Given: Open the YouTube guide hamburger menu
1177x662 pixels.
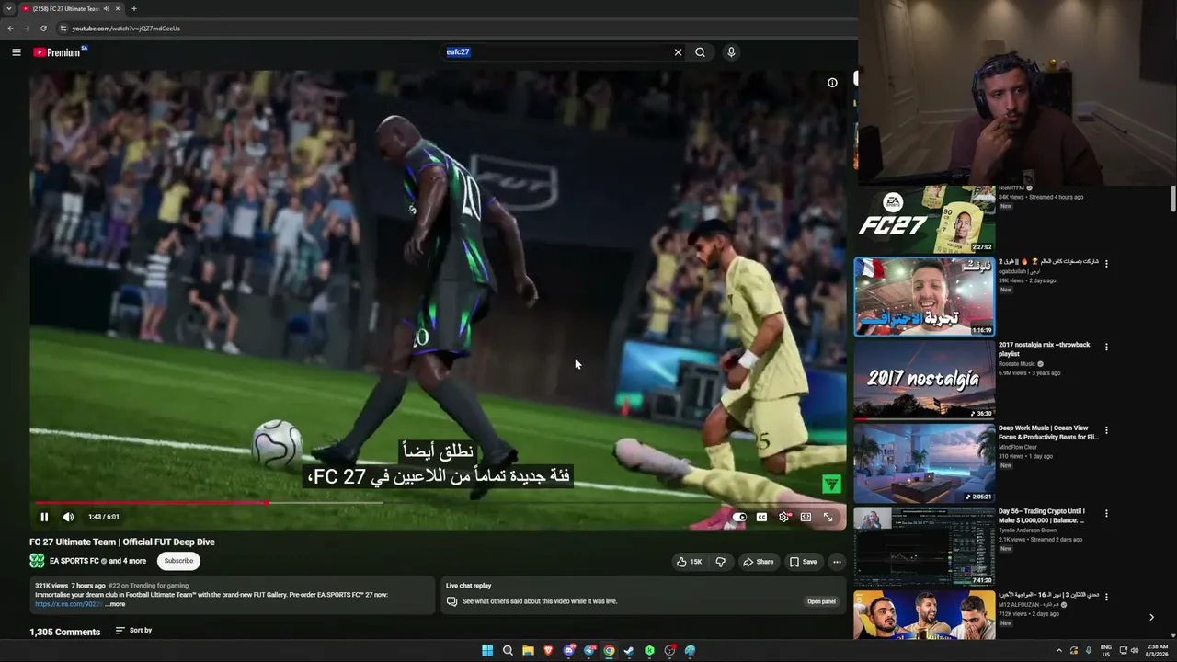Looking at the screenshot, I should point(17,52).
